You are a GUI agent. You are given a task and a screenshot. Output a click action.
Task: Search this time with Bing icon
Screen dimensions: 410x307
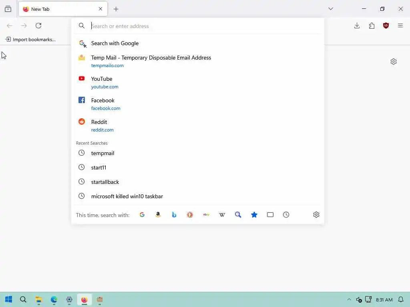pos(174,215)
